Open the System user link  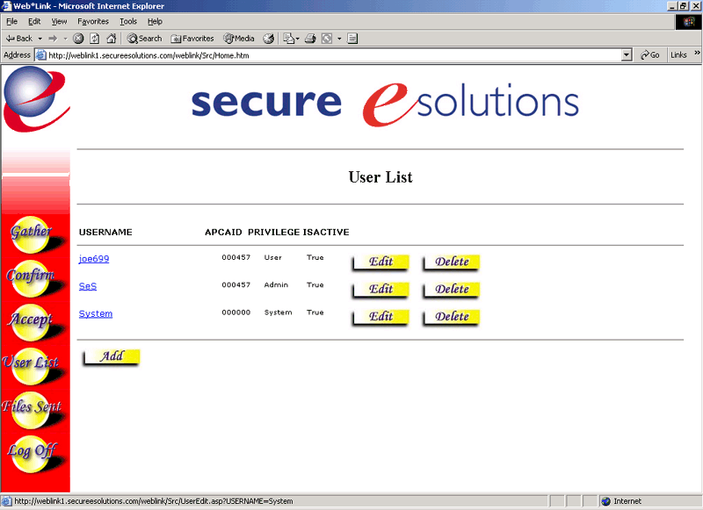(96, 313)
